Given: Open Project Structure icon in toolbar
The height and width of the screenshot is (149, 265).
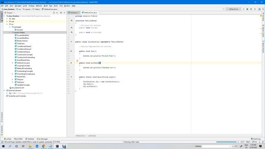Looking at the screenshot, I should click(260, 9).
